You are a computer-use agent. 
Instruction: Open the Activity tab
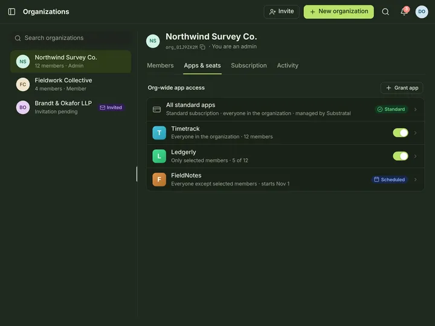pos(288,65)
